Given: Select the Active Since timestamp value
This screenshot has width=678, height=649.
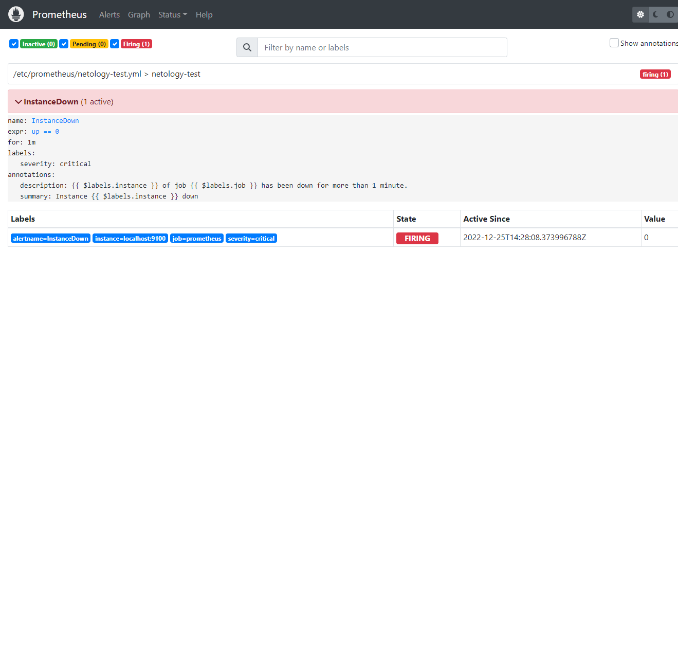Looking at the screenshot, I should (x=525, y=238).
